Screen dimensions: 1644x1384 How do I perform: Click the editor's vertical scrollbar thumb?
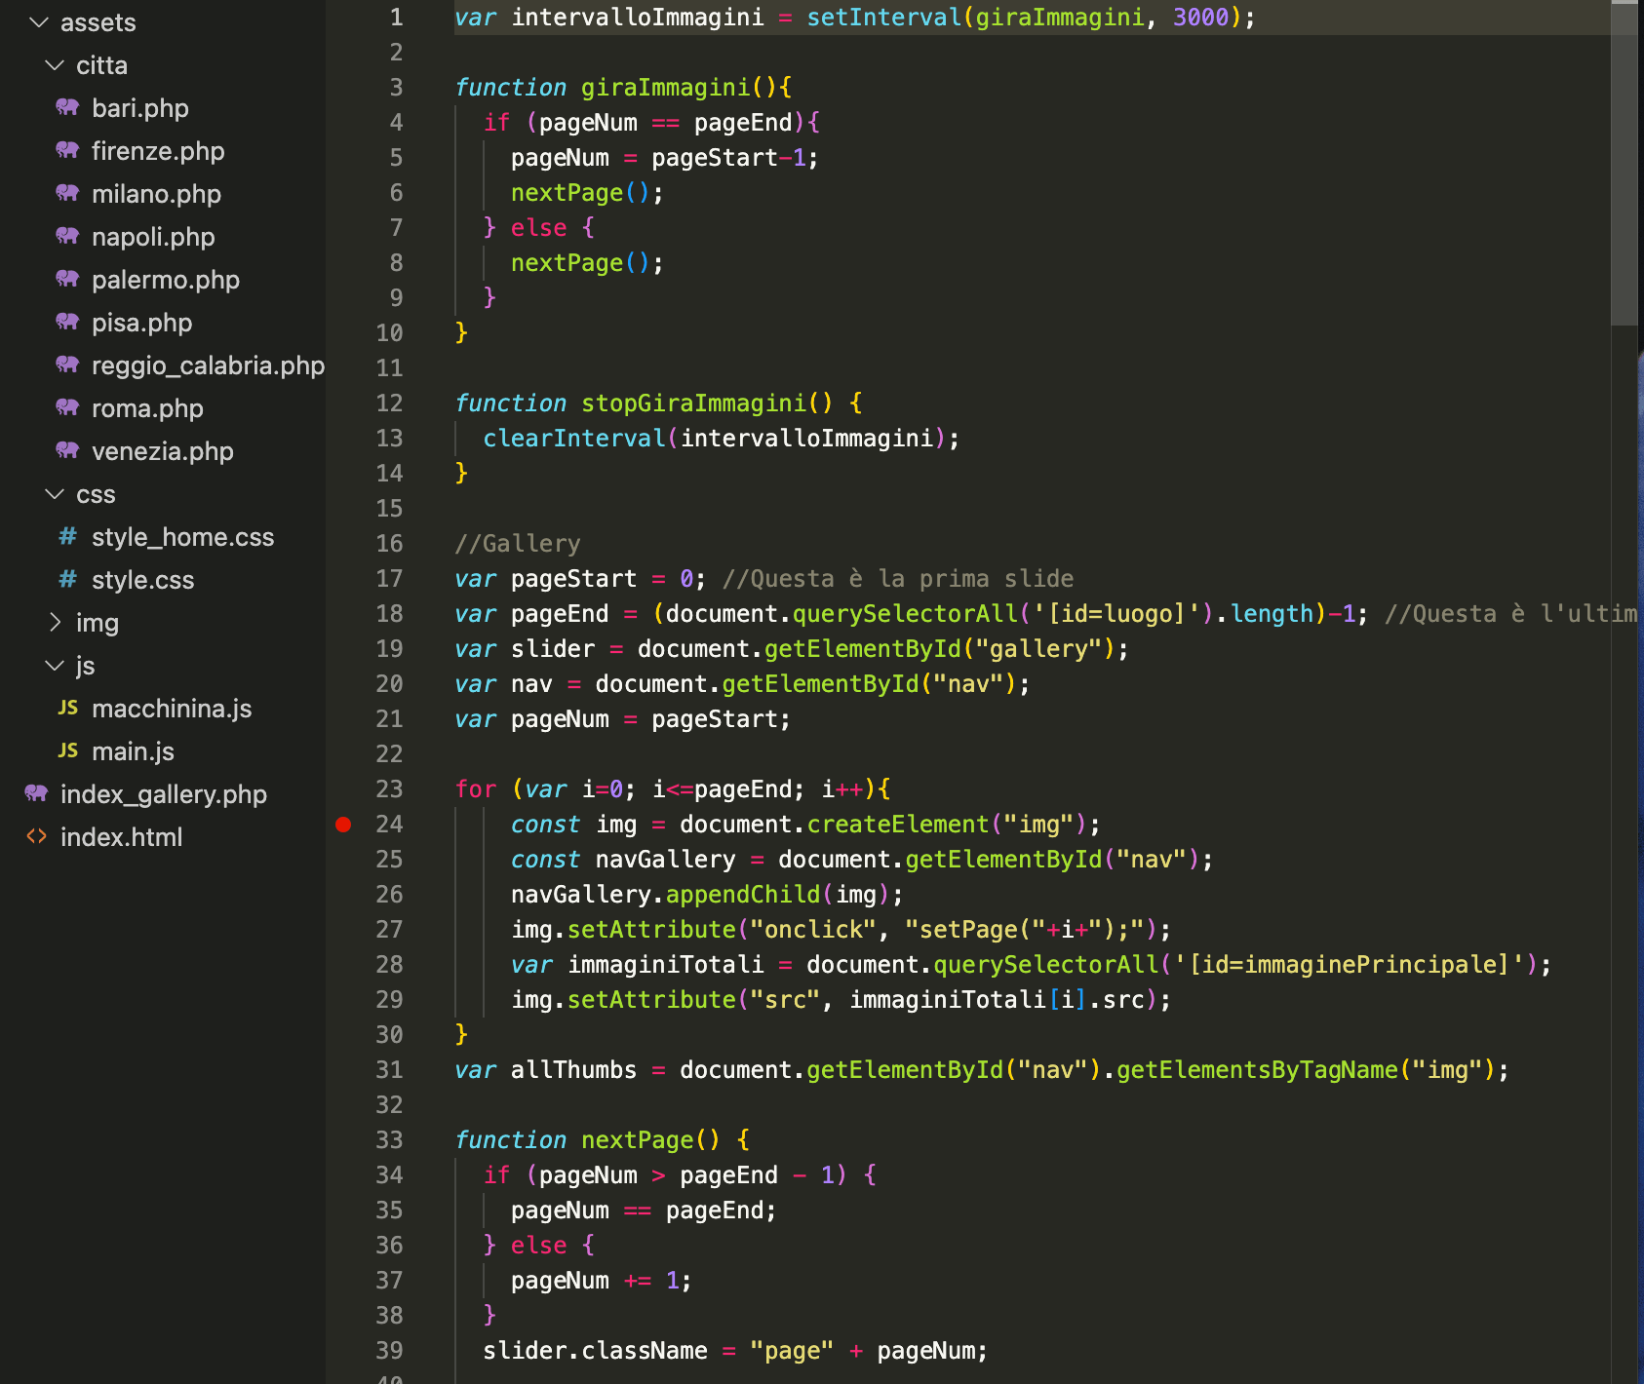pyautogui.click(x=1624, y=166)
